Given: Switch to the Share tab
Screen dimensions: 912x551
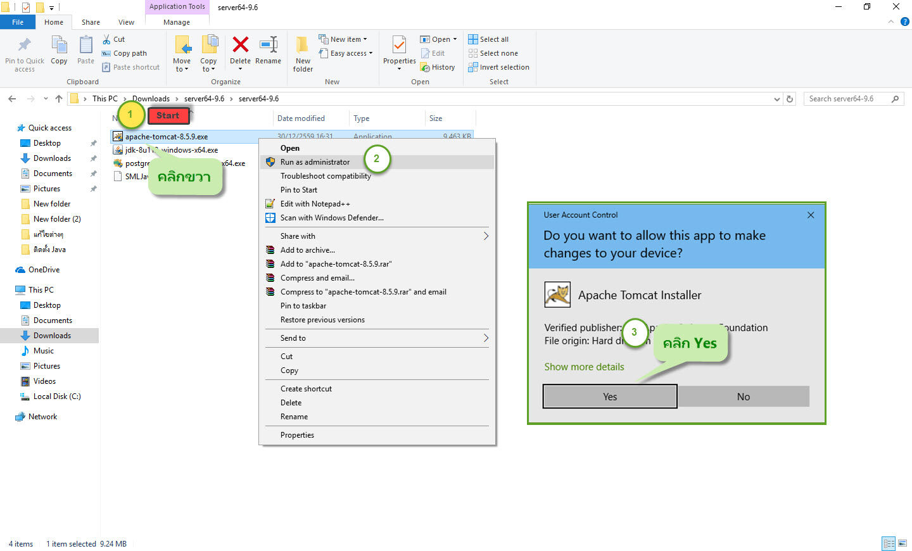Looking at the screenshot, I should 91,22.
